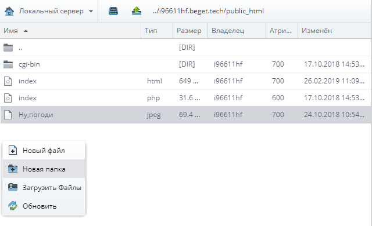The height and width of the screenshot is (226, 372).
Task: Click the folder icon of the '..' row
Action: (x=8, y=48)
